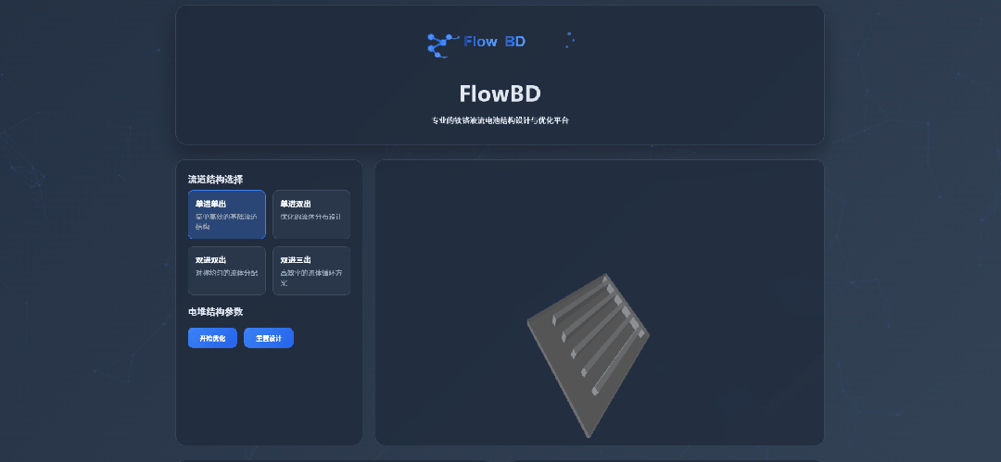
Task: Select the 单进单出 flow structure card
Action: (x=226, y=214)
